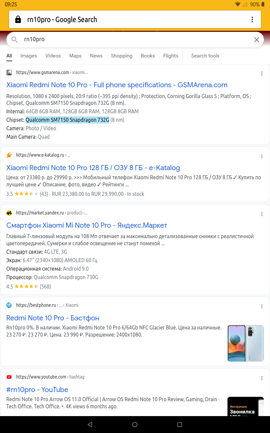Tap the magnifying glass search icon
Viewport: 270px width, 433px height.
15,40
